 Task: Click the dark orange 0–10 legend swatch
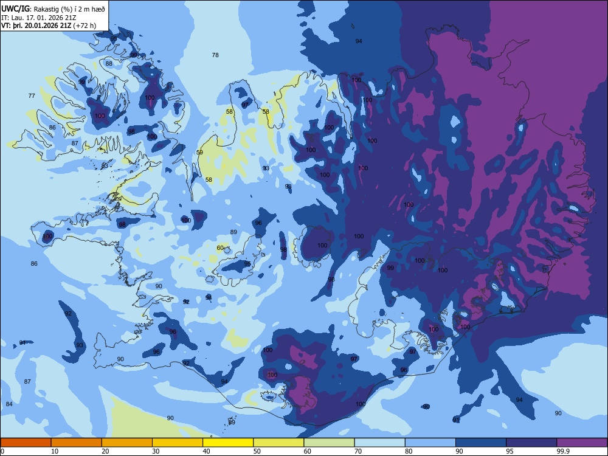click(26, 443)
